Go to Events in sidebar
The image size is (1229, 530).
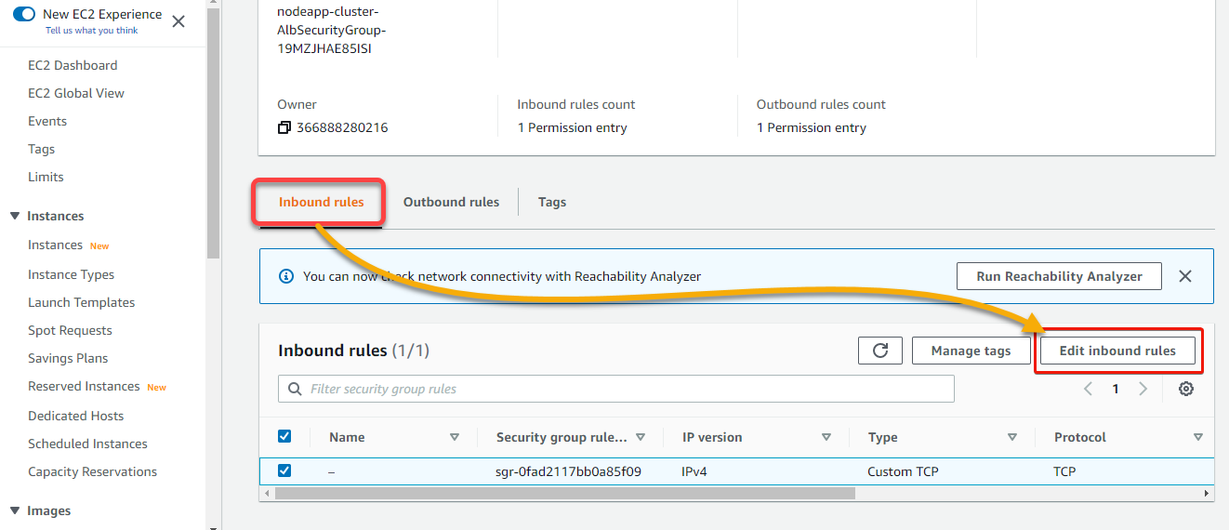(47, 121)
